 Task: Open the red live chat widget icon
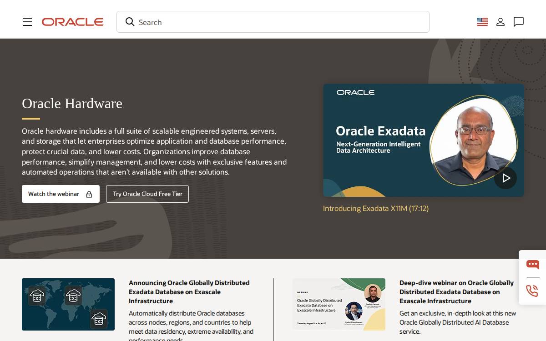pyautogui.click(x=533, y=264)
